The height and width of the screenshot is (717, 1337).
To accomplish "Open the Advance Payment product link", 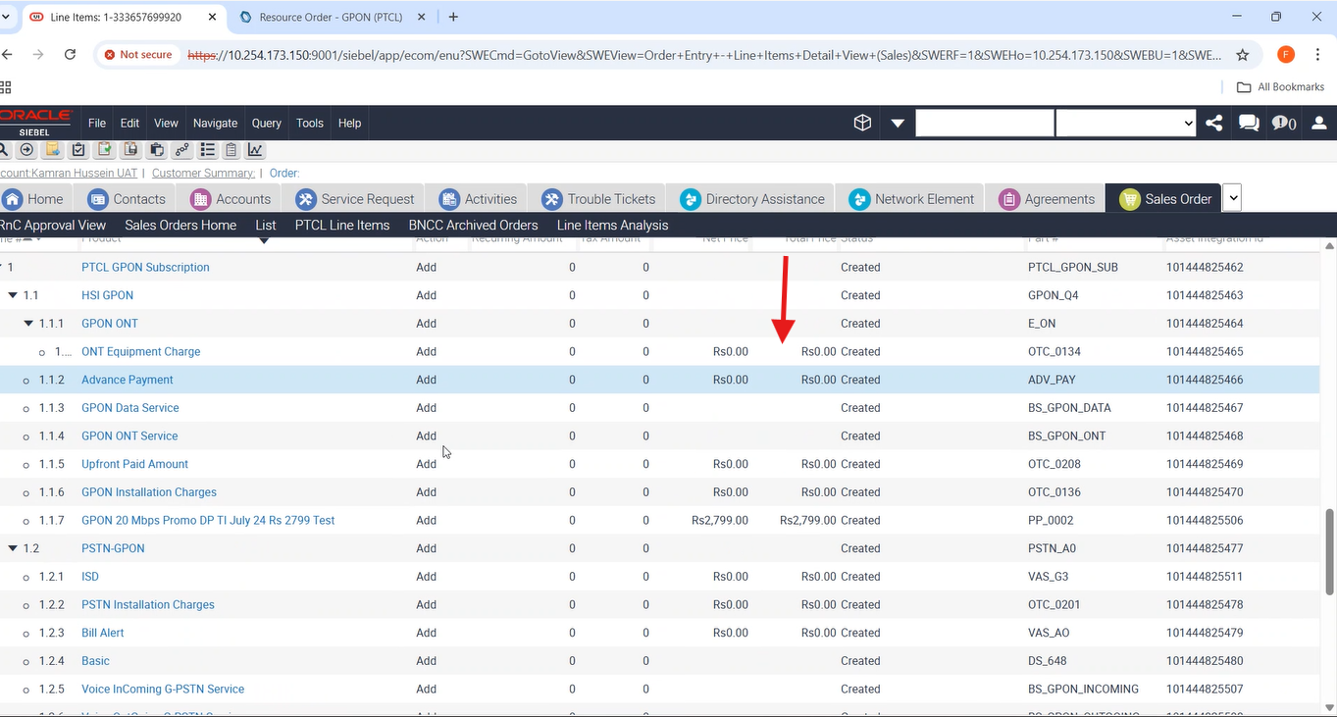I will click(127, 380).
